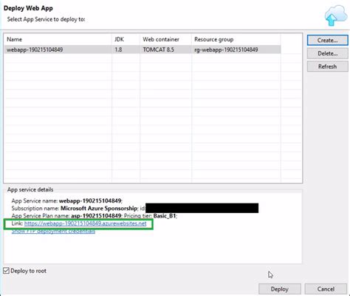350x296 pixels.
Task: Click the Delete... button
Action: tap(327, 53)
